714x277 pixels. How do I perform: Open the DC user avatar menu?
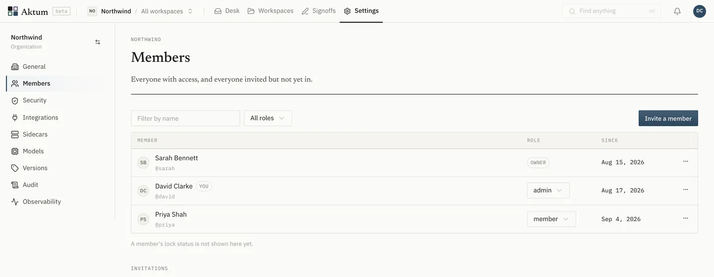(700, 11)
